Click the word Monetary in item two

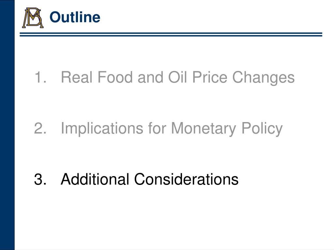(204, 129)
